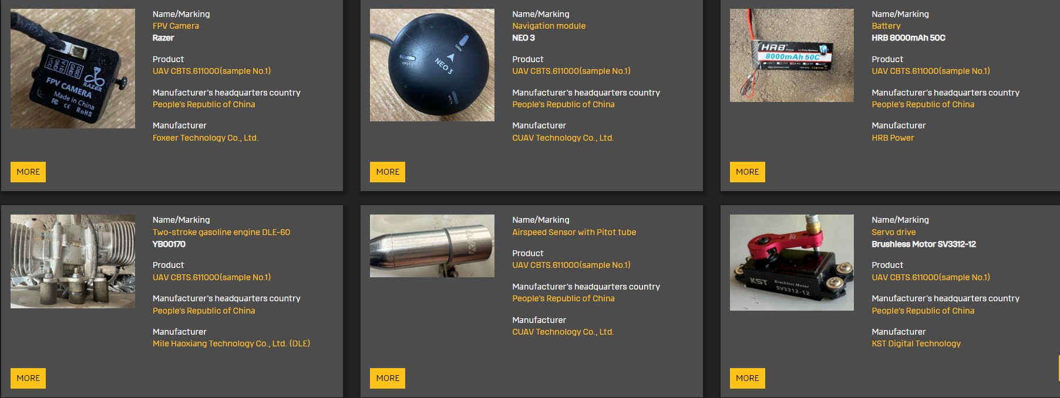Viewport: 1060px width, 398px height.
Task: Open UAV CBTS.611000 product link in Battery card
Action: click(931, 71)
